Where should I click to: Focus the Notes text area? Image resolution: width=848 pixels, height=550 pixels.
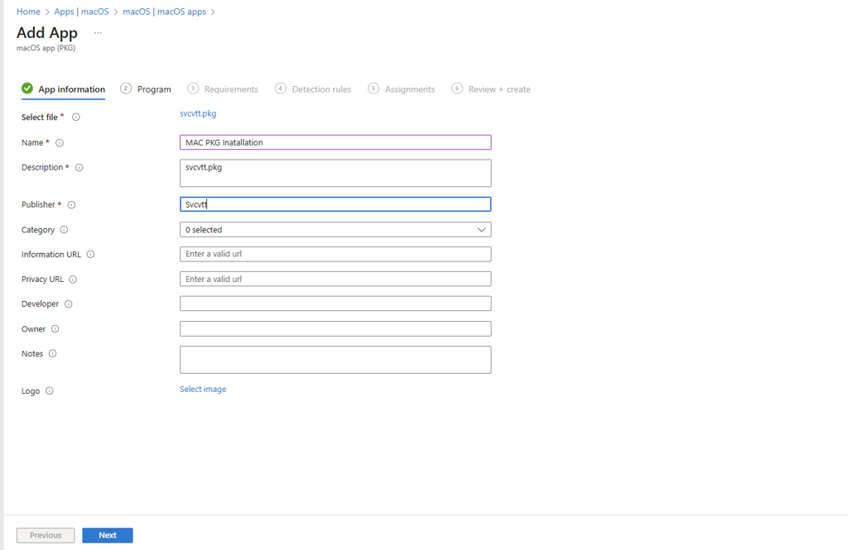click(x=335, y=360)
